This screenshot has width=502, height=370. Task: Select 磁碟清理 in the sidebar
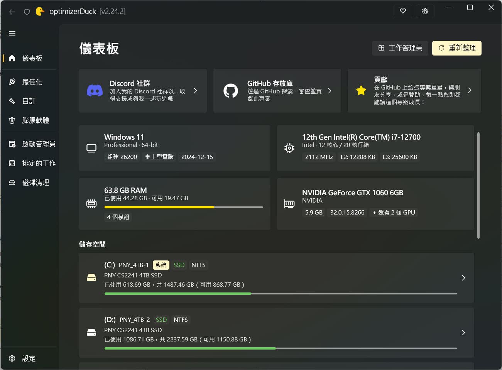pyautogui.click(x=30, y=182)
